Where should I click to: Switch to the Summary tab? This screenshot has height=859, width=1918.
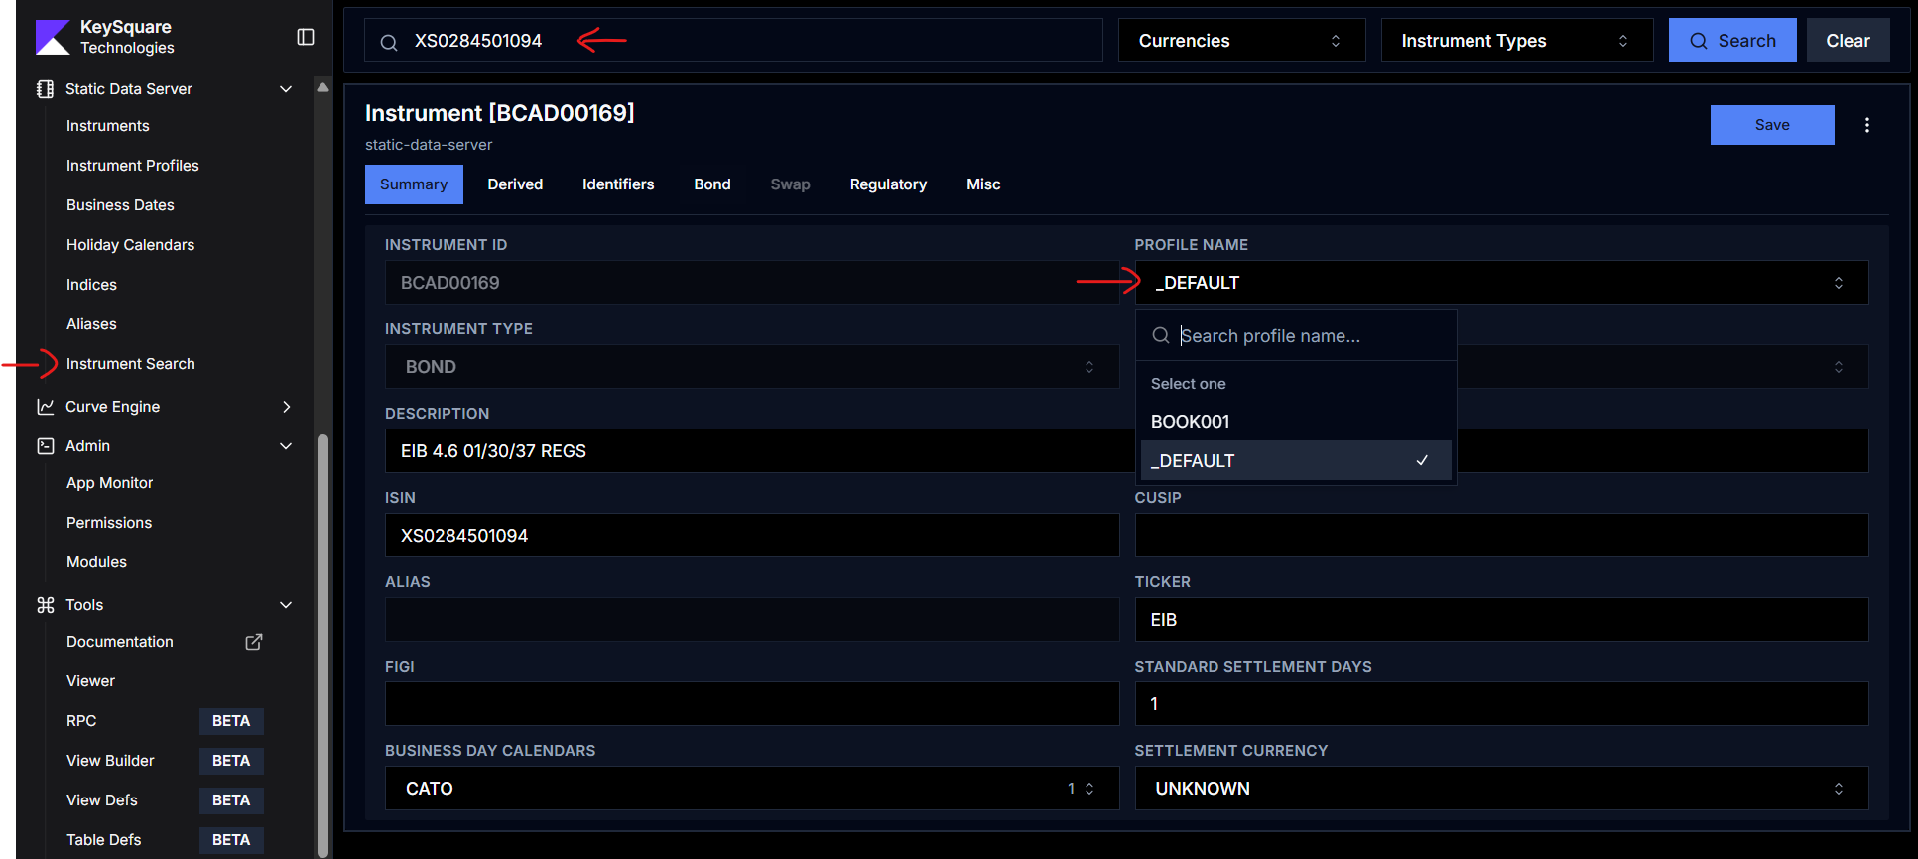[x=414, y=184]
